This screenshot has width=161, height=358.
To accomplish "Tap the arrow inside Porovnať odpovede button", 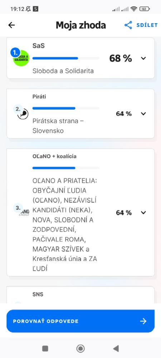I will click(143, 321).
